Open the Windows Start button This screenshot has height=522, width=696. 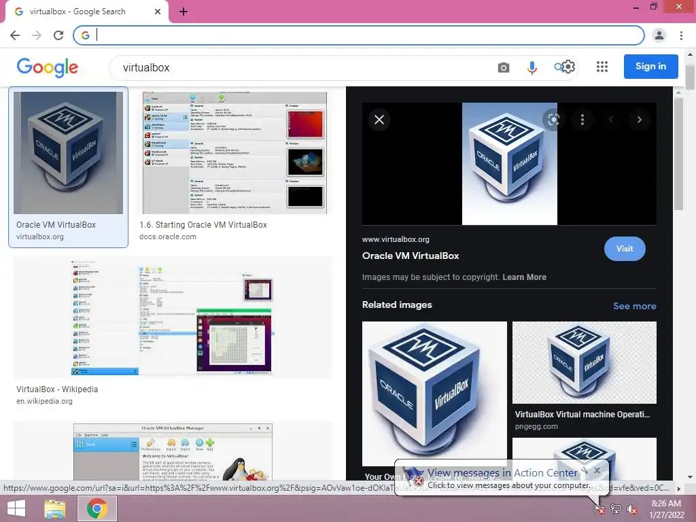click(16, 508)
